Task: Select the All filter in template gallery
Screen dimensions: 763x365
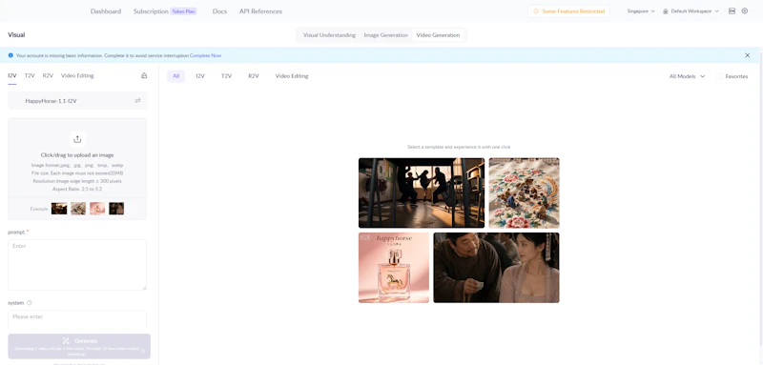Action: pyautogui.click(x=175, y=76)
